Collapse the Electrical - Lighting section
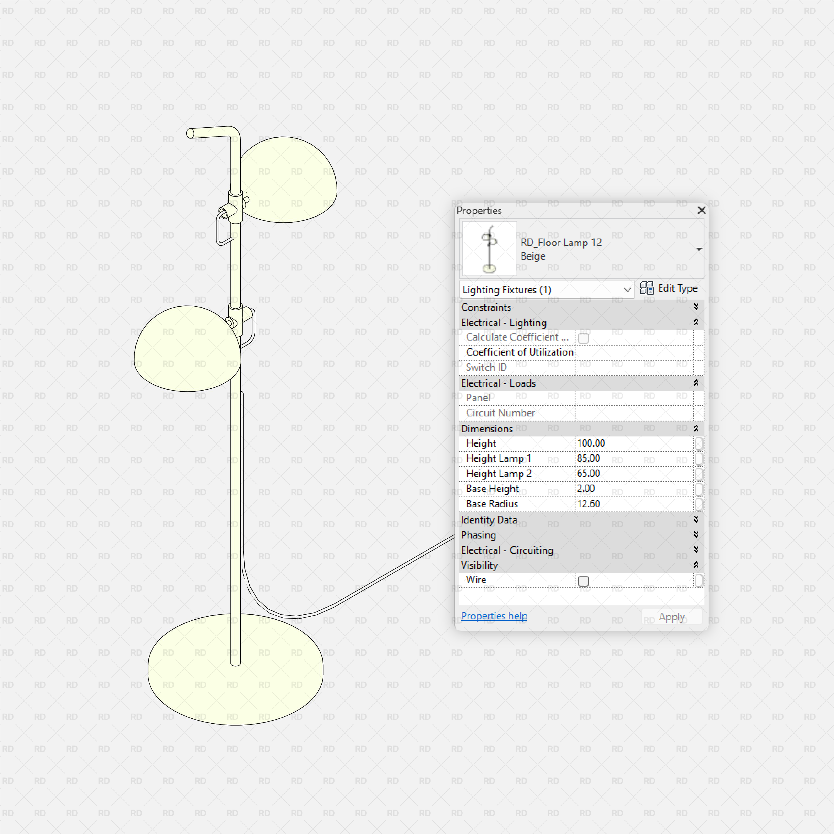This screenshot has height=834, width=834. (696, 322)
